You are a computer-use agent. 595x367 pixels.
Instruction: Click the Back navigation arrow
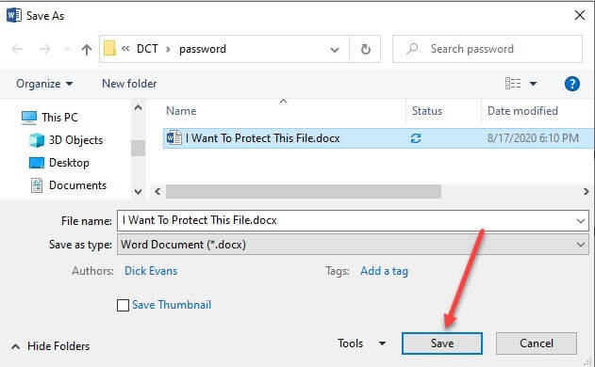(x=18, y=49)
